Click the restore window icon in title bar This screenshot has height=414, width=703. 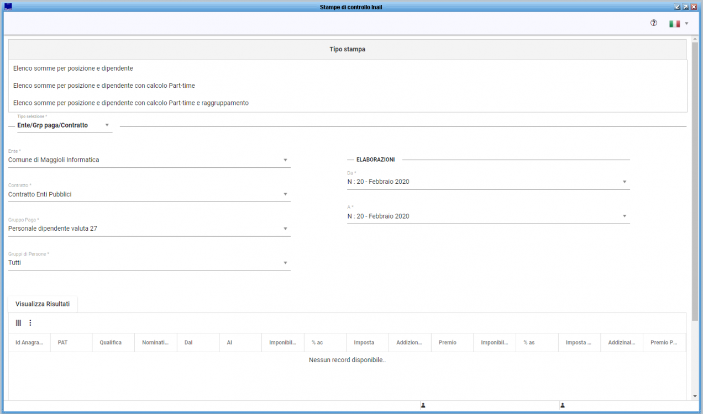click(685, 7)
